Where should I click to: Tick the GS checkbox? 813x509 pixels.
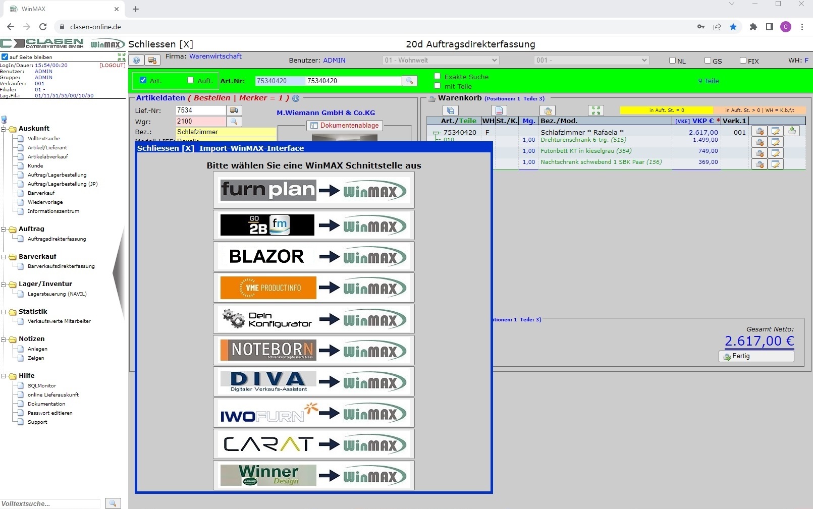point(708,61)
